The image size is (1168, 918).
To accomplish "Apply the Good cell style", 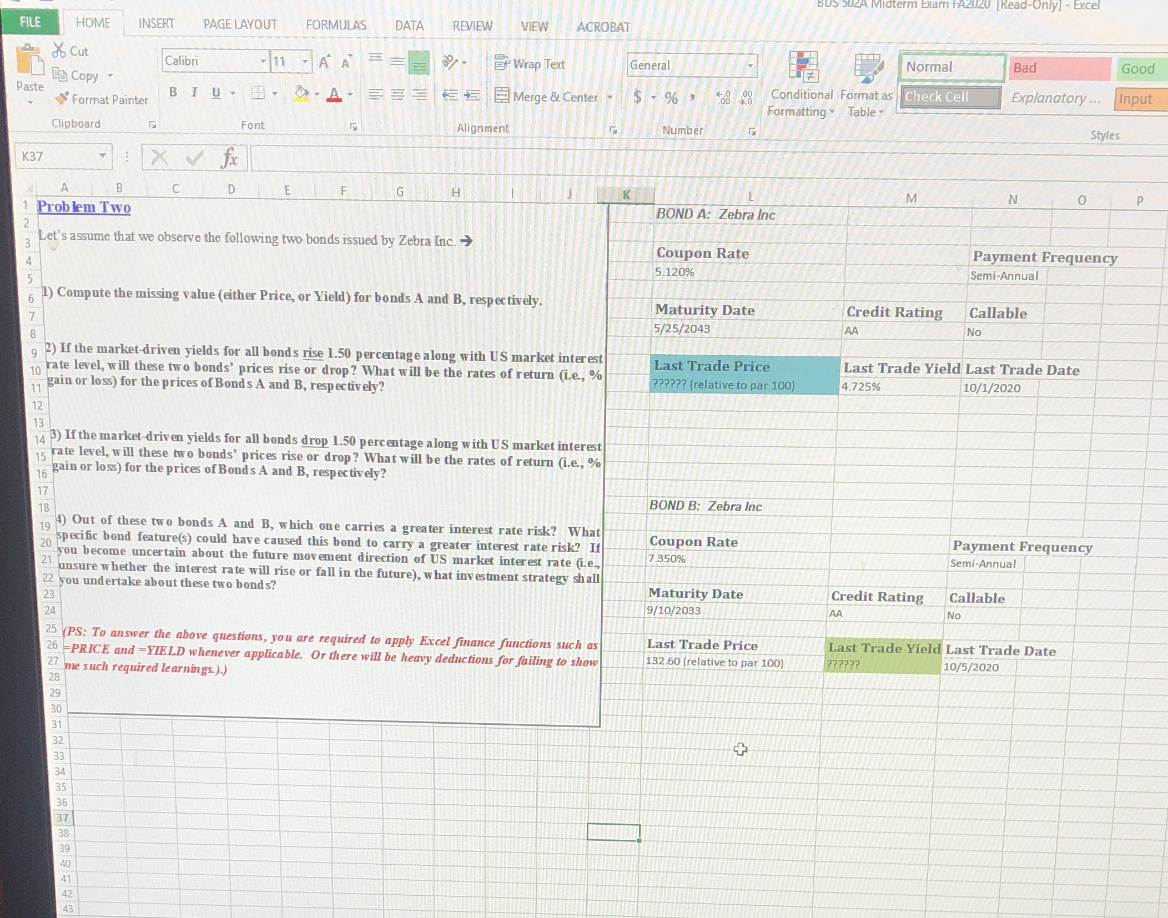I will [1140, 68].
